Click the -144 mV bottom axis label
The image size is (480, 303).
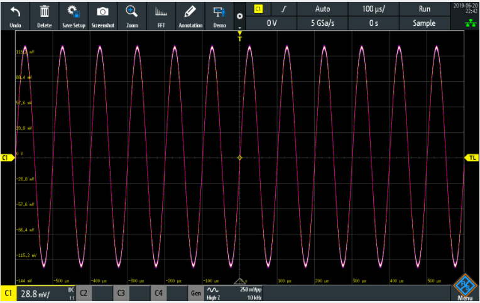pyautogui.click(x=24, y=280)
